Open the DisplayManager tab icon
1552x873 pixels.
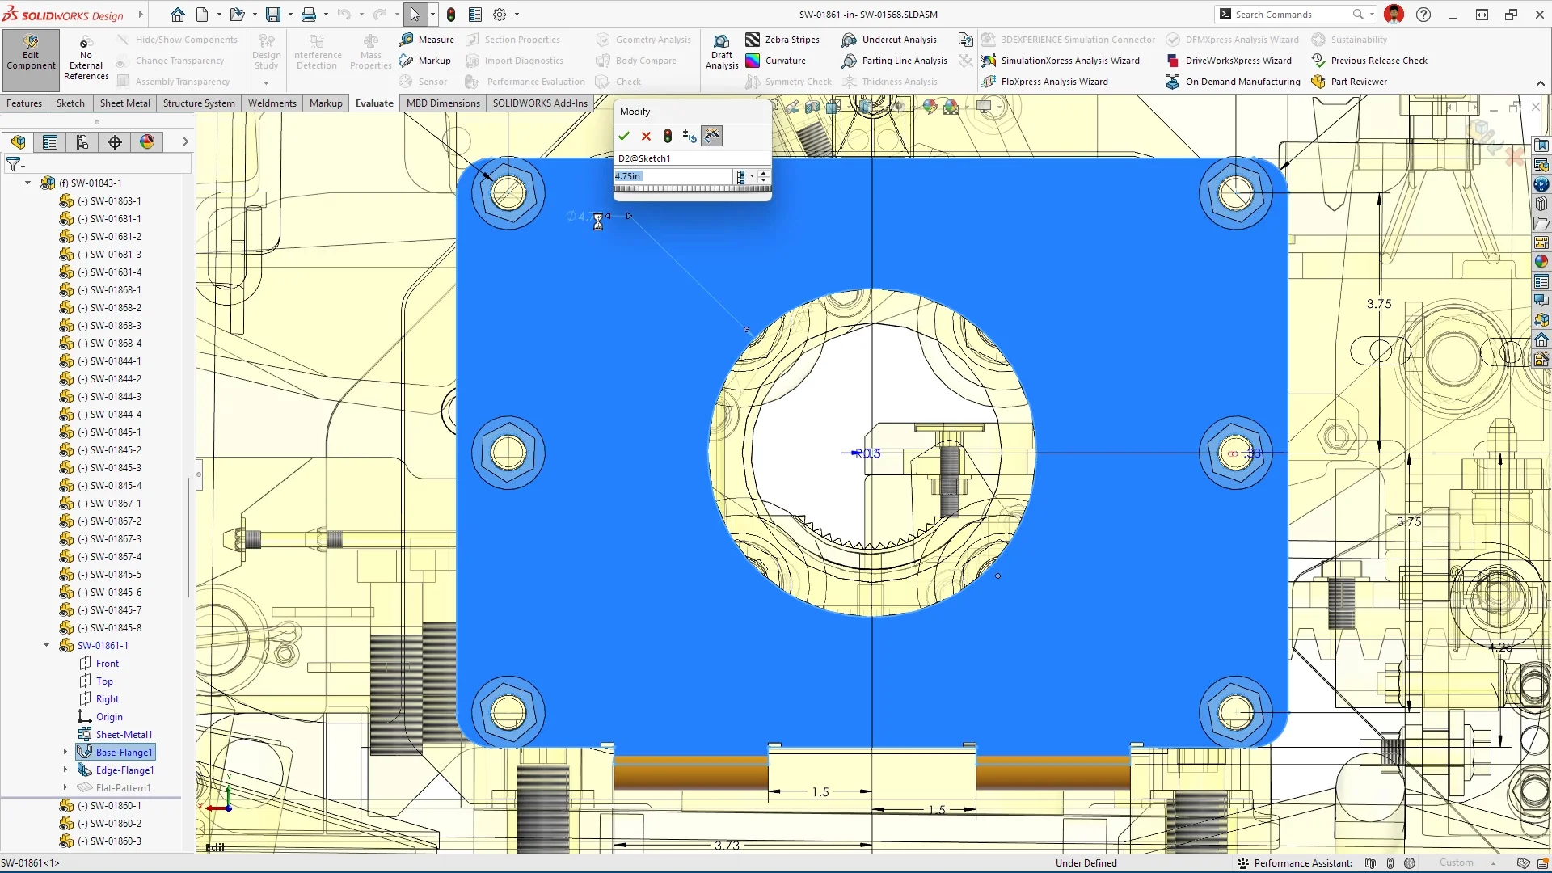[147, 142]
